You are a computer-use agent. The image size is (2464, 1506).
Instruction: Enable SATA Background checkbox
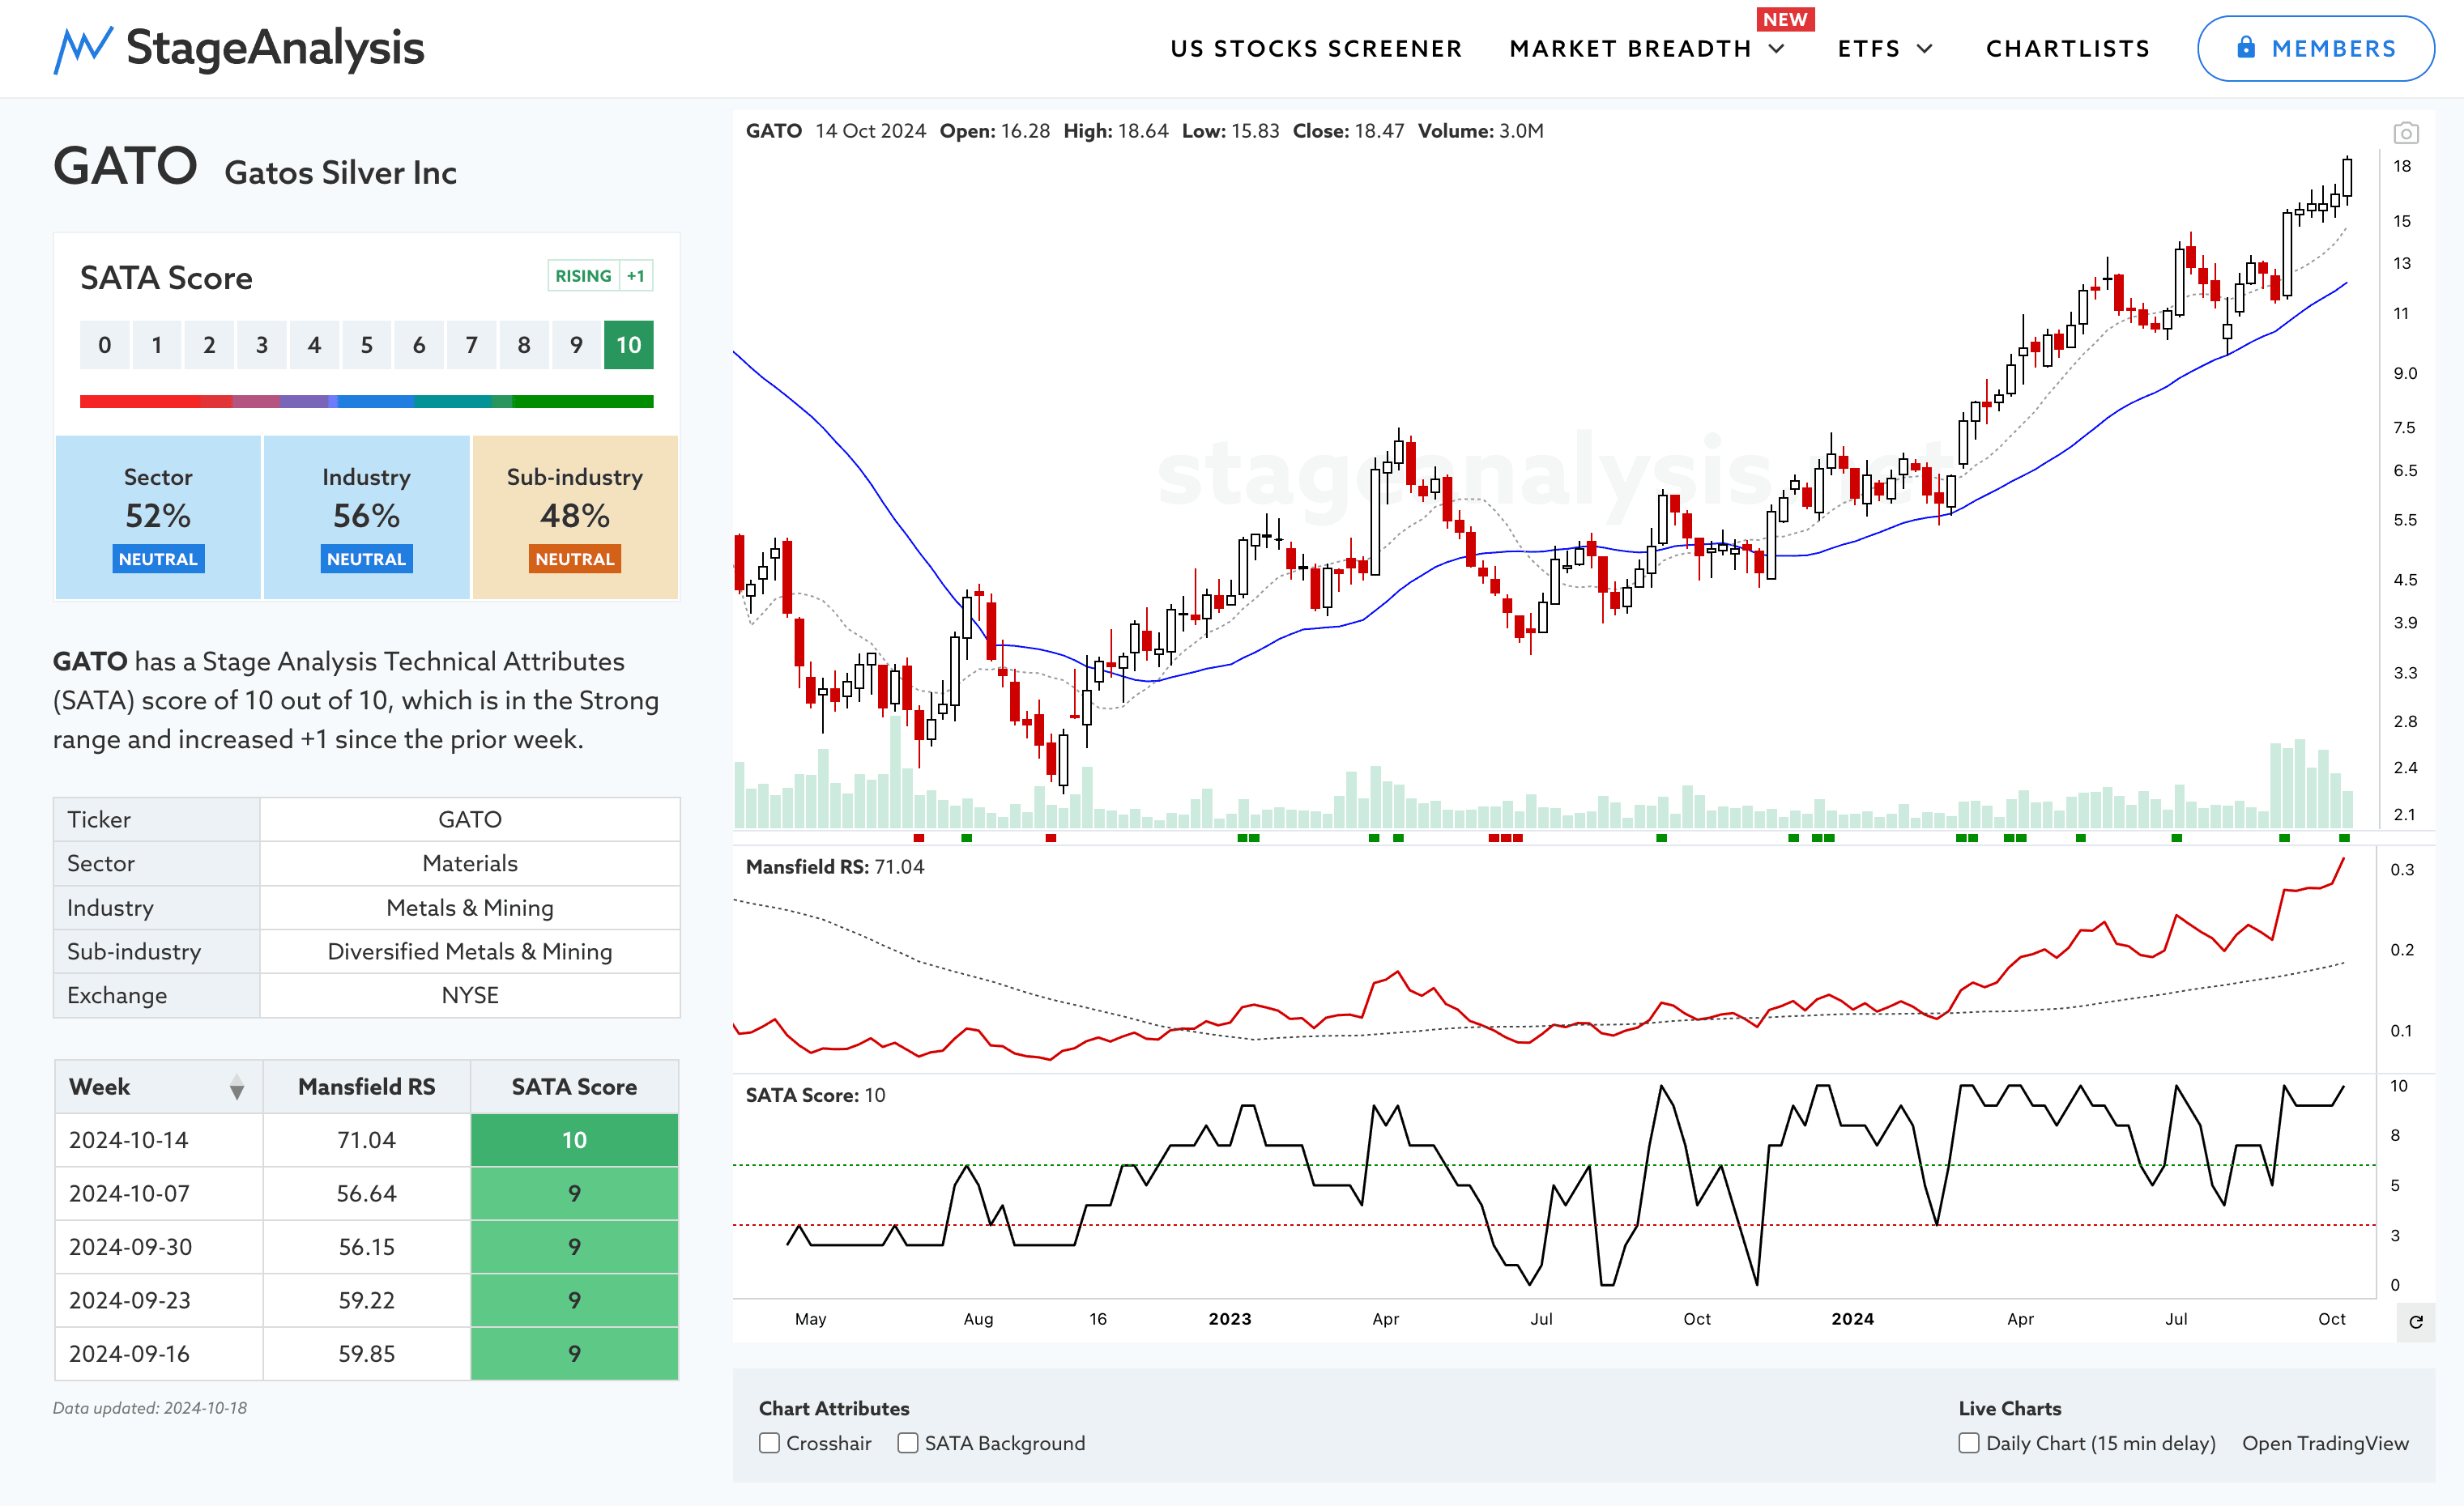coord(908,1443)
